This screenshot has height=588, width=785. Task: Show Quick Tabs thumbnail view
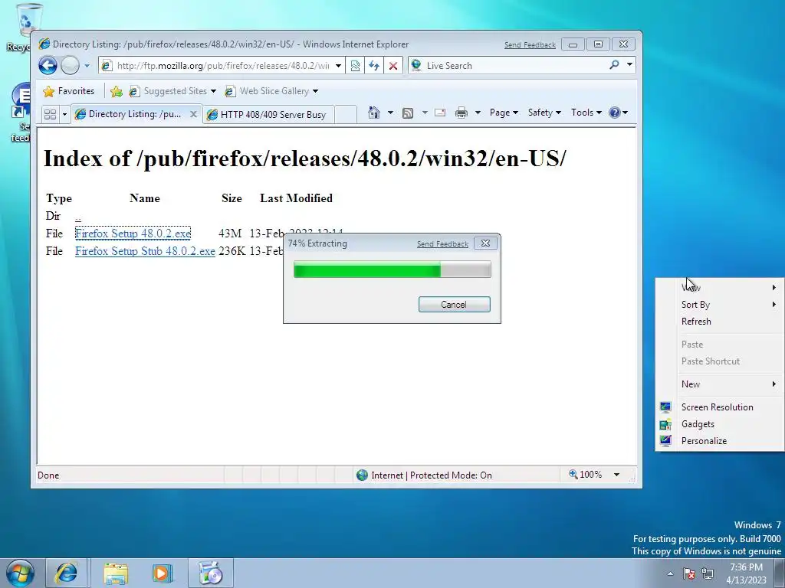(x=50, y=114)
